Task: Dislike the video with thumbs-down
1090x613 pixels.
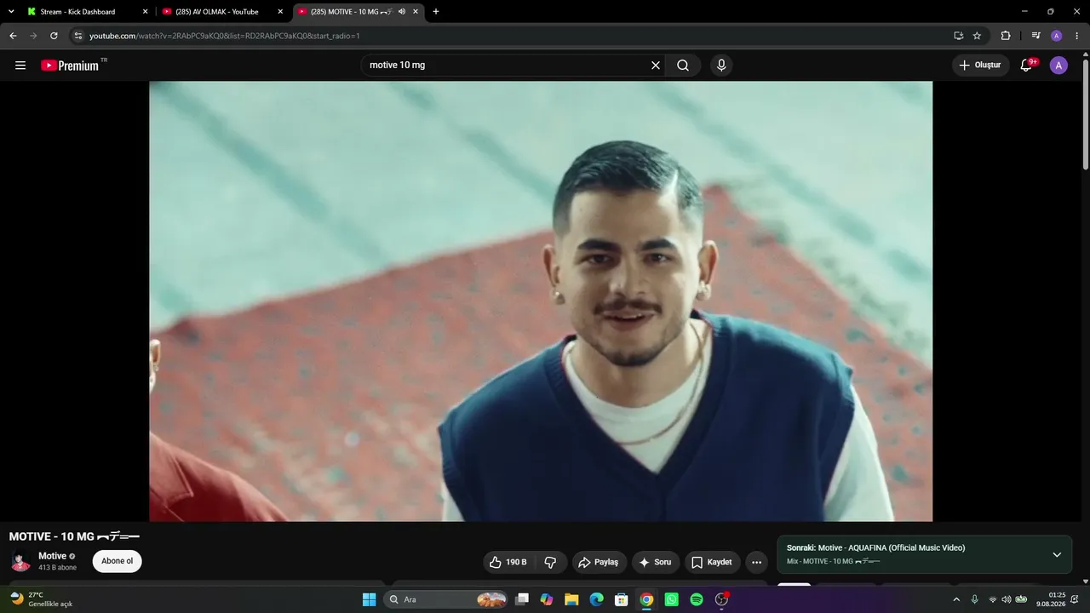Action: (x=550, y=562)
